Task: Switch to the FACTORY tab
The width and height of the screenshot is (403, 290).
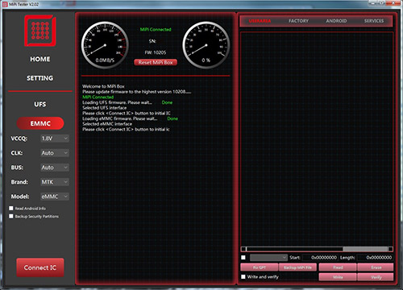Action: click(x=298, y=21)
